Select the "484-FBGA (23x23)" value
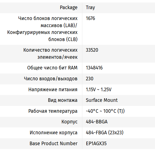The image size is (155, 151). point(105,133)
